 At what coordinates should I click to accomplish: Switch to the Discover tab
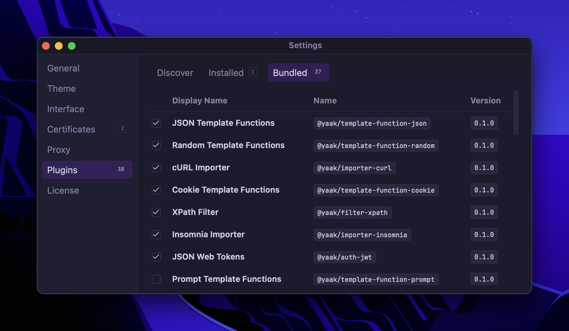click(175, 73)
